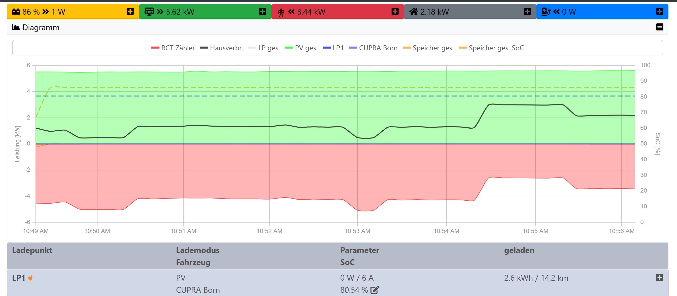Click the CUPRA Born vehicle name
The width and height of the screenshot is (677, 296).
[198, 290]
